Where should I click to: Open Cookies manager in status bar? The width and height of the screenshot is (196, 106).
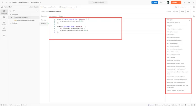[174, 105]
